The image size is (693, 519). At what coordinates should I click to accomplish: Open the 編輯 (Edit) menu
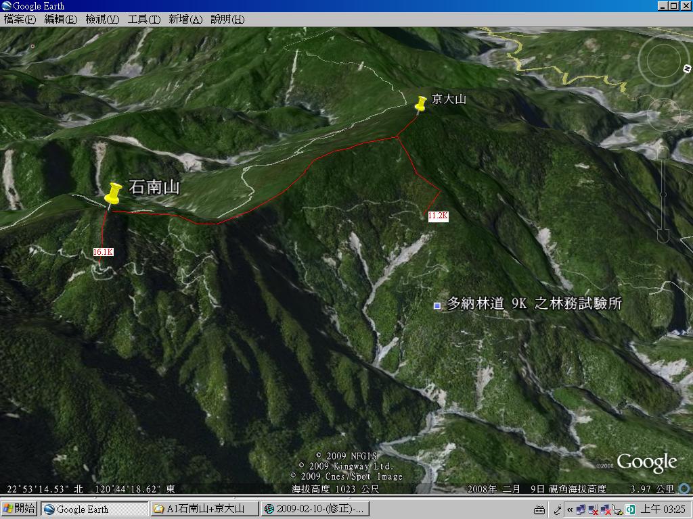point(61,20)
